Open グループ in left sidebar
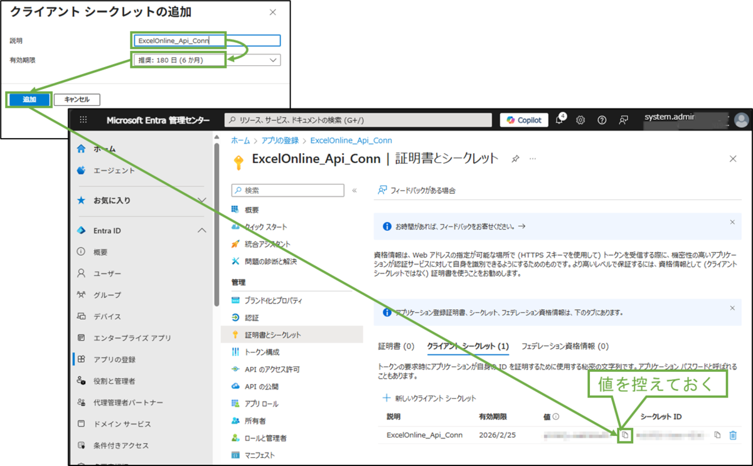This screenshot has height=466, width=753. point(107,295)
